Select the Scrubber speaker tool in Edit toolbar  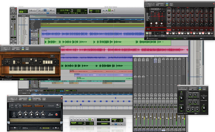pyautogui.click(x=51, y=10)
